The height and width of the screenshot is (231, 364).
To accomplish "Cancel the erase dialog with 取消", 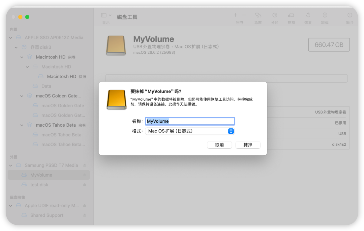I will point(219,145).
